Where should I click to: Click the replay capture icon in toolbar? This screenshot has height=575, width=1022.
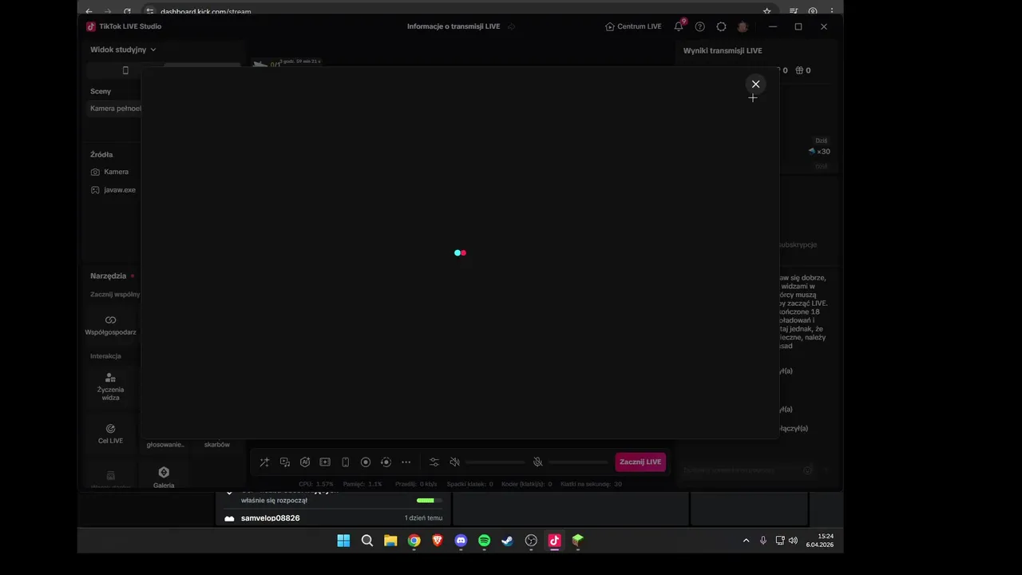pyautogui.click(x=386, y=462)
